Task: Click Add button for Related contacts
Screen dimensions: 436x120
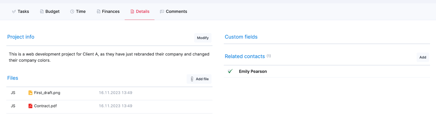Action: coord(423,57)
